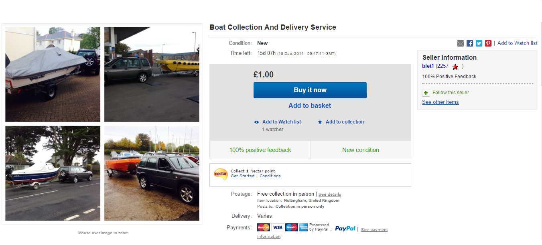The width and height of the screenshot is (542, 245).
Task: Open Nectar Get Started link
Action: tap(242, 176)
